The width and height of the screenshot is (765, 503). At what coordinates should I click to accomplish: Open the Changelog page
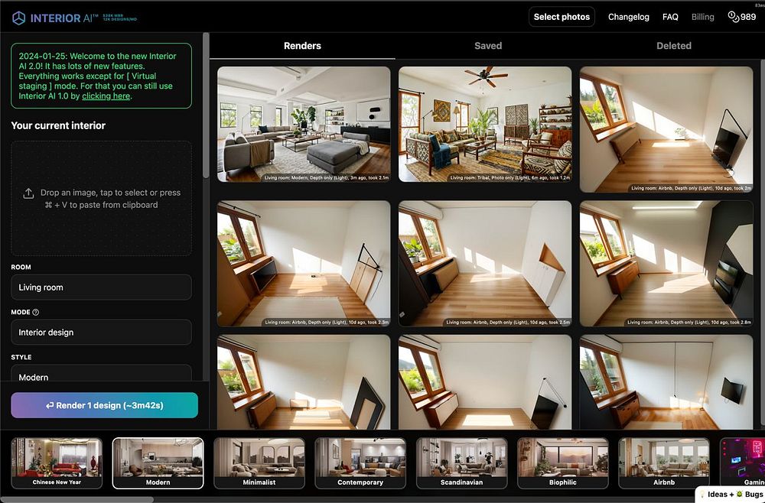tap(628, 17)
